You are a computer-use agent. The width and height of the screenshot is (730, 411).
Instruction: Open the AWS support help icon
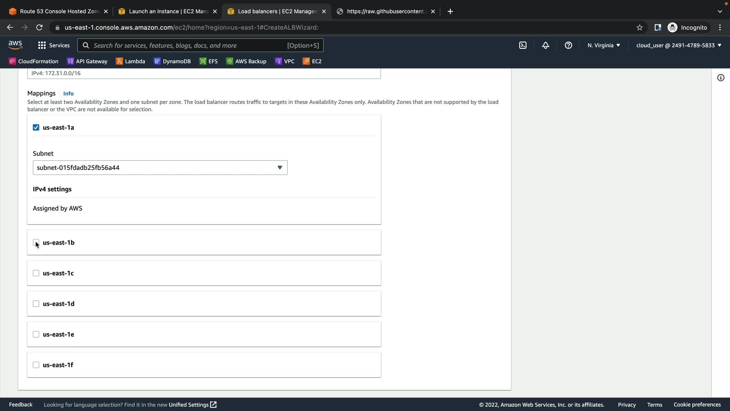point(568,45)
